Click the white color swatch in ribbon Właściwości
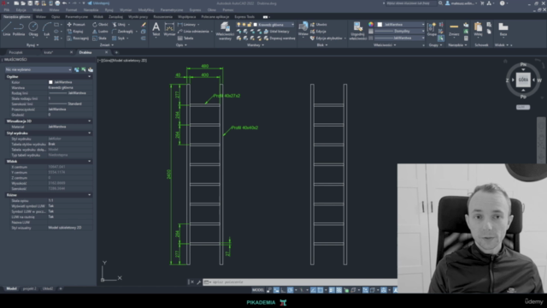The height and width of the screenshot is (308, 547). click(379, 25)
